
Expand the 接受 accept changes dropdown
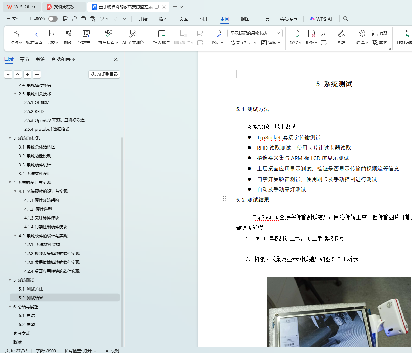point(296,43)
